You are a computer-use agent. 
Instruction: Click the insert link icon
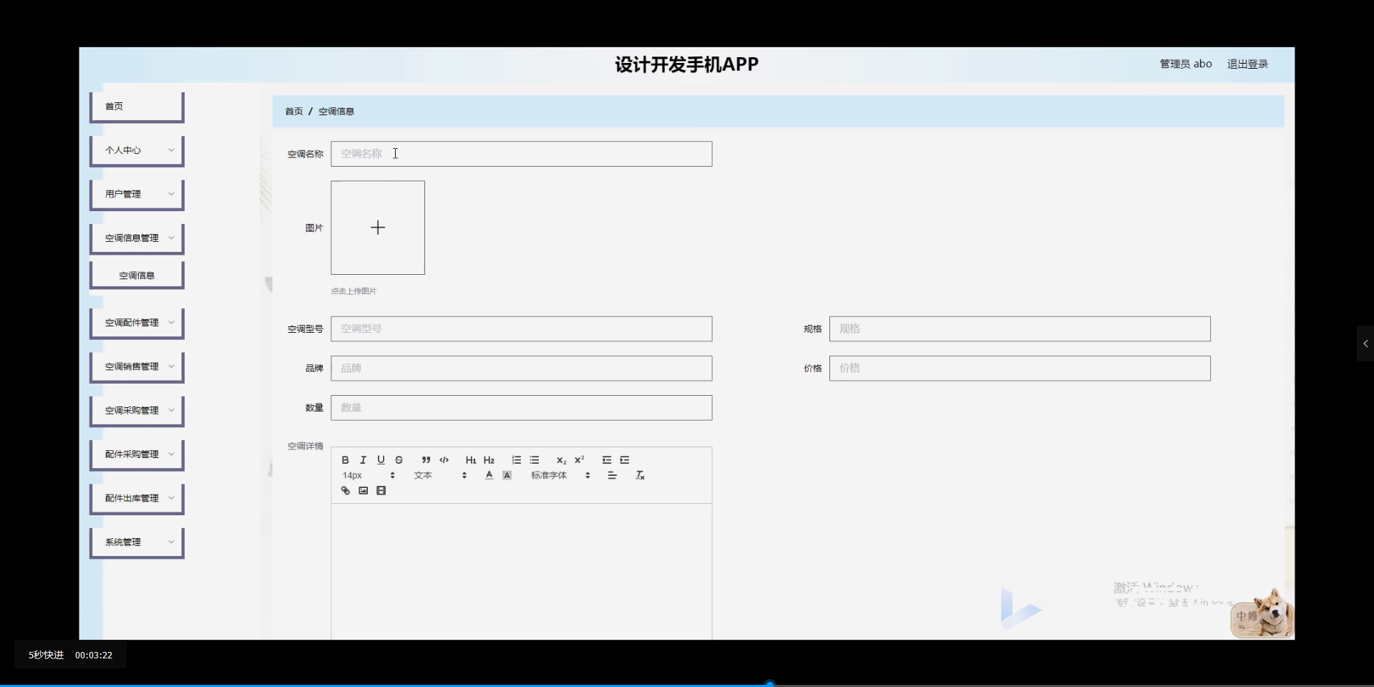346,490
